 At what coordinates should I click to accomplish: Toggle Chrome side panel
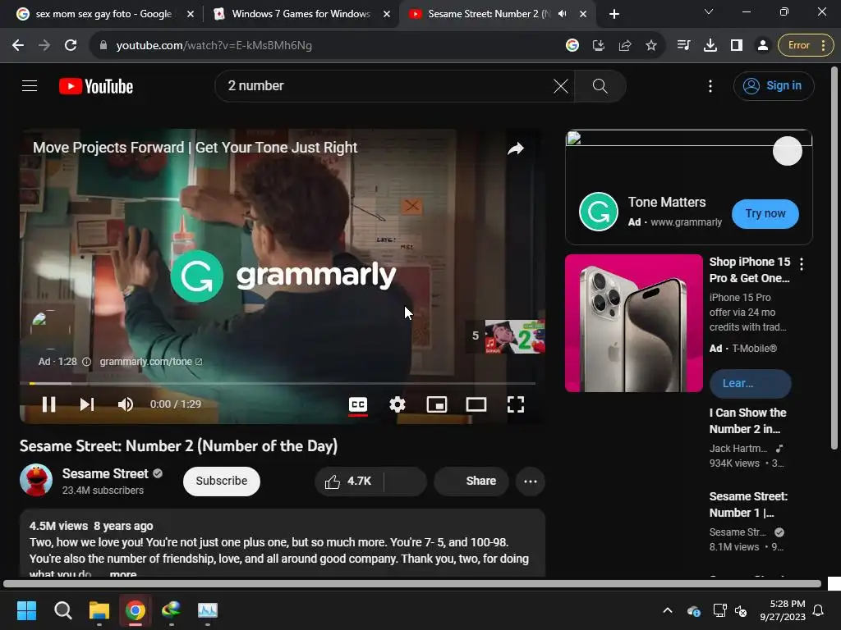coord(737,46)
